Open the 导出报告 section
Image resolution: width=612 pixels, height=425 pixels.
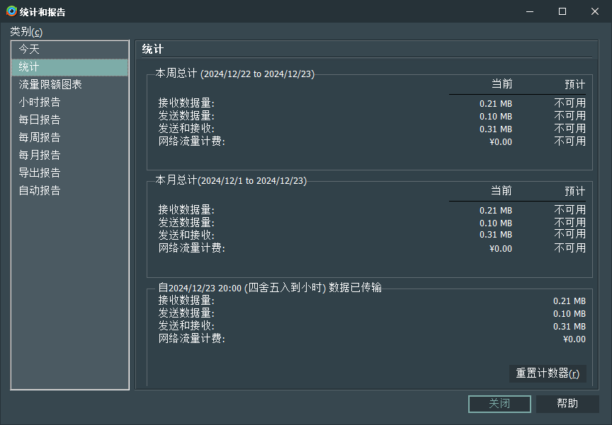tap(39, 173)
